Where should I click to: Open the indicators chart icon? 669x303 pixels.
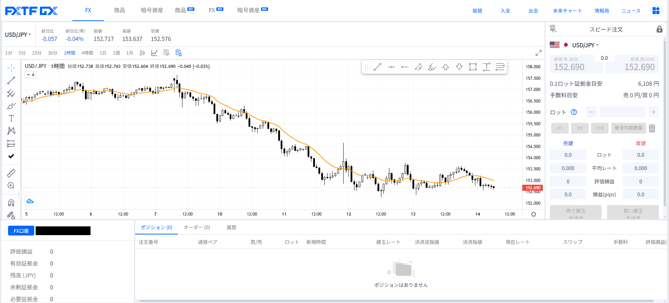[154, 53]
